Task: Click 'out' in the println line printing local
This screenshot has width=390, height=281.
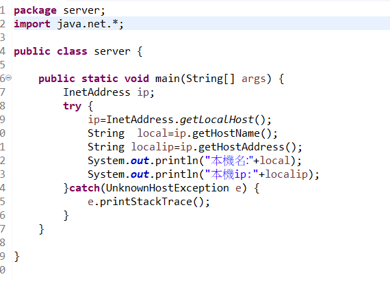Action: tap(140, 161)
